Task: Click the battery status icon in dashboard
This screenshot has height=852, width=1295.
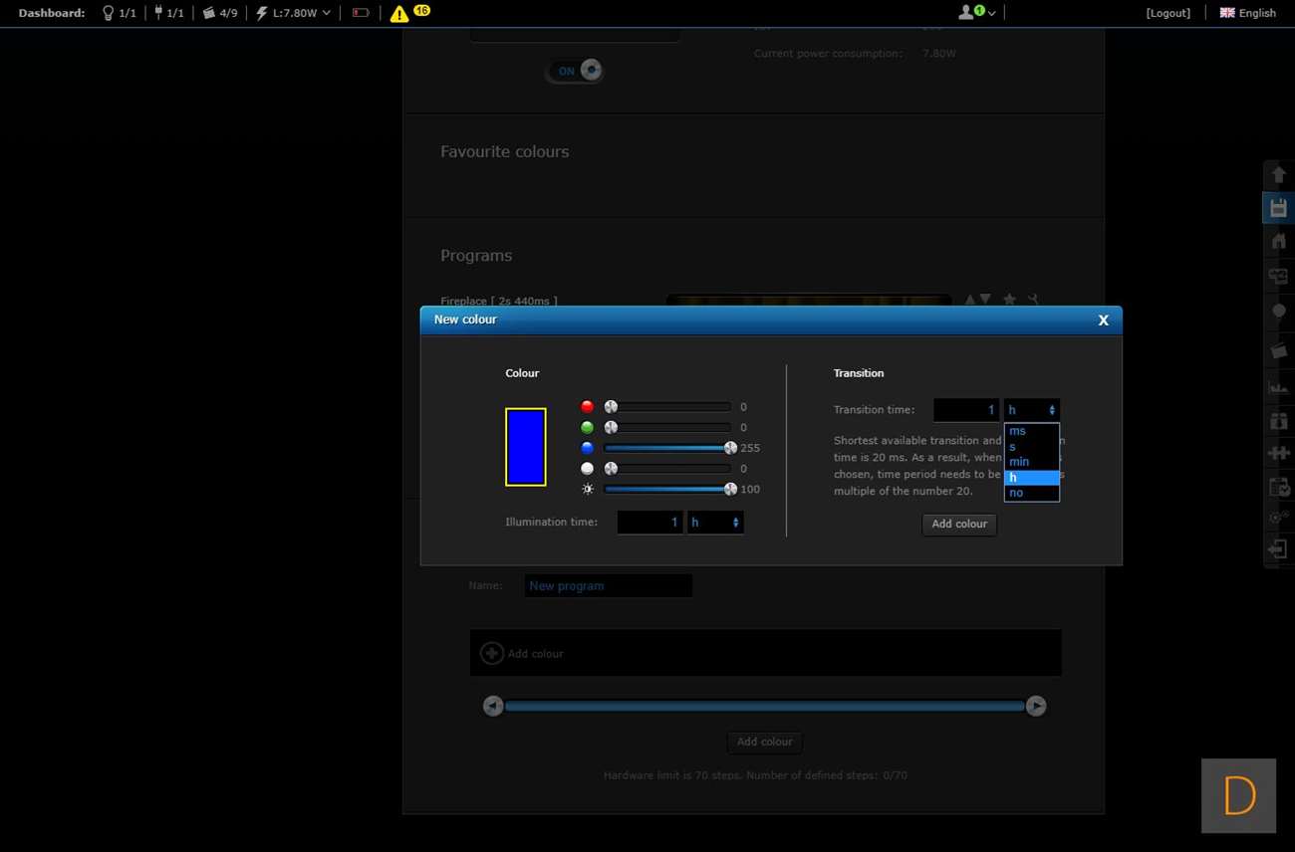Action: pos(361,13)
